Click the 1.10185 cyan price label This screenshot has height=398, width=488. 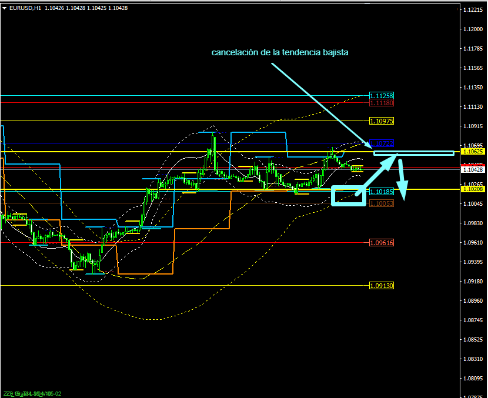pos(381,192)
